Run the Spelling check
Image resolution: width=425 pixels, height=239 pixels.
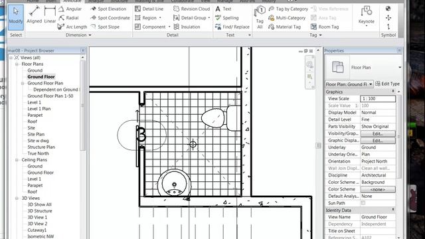tap(227, 18)
